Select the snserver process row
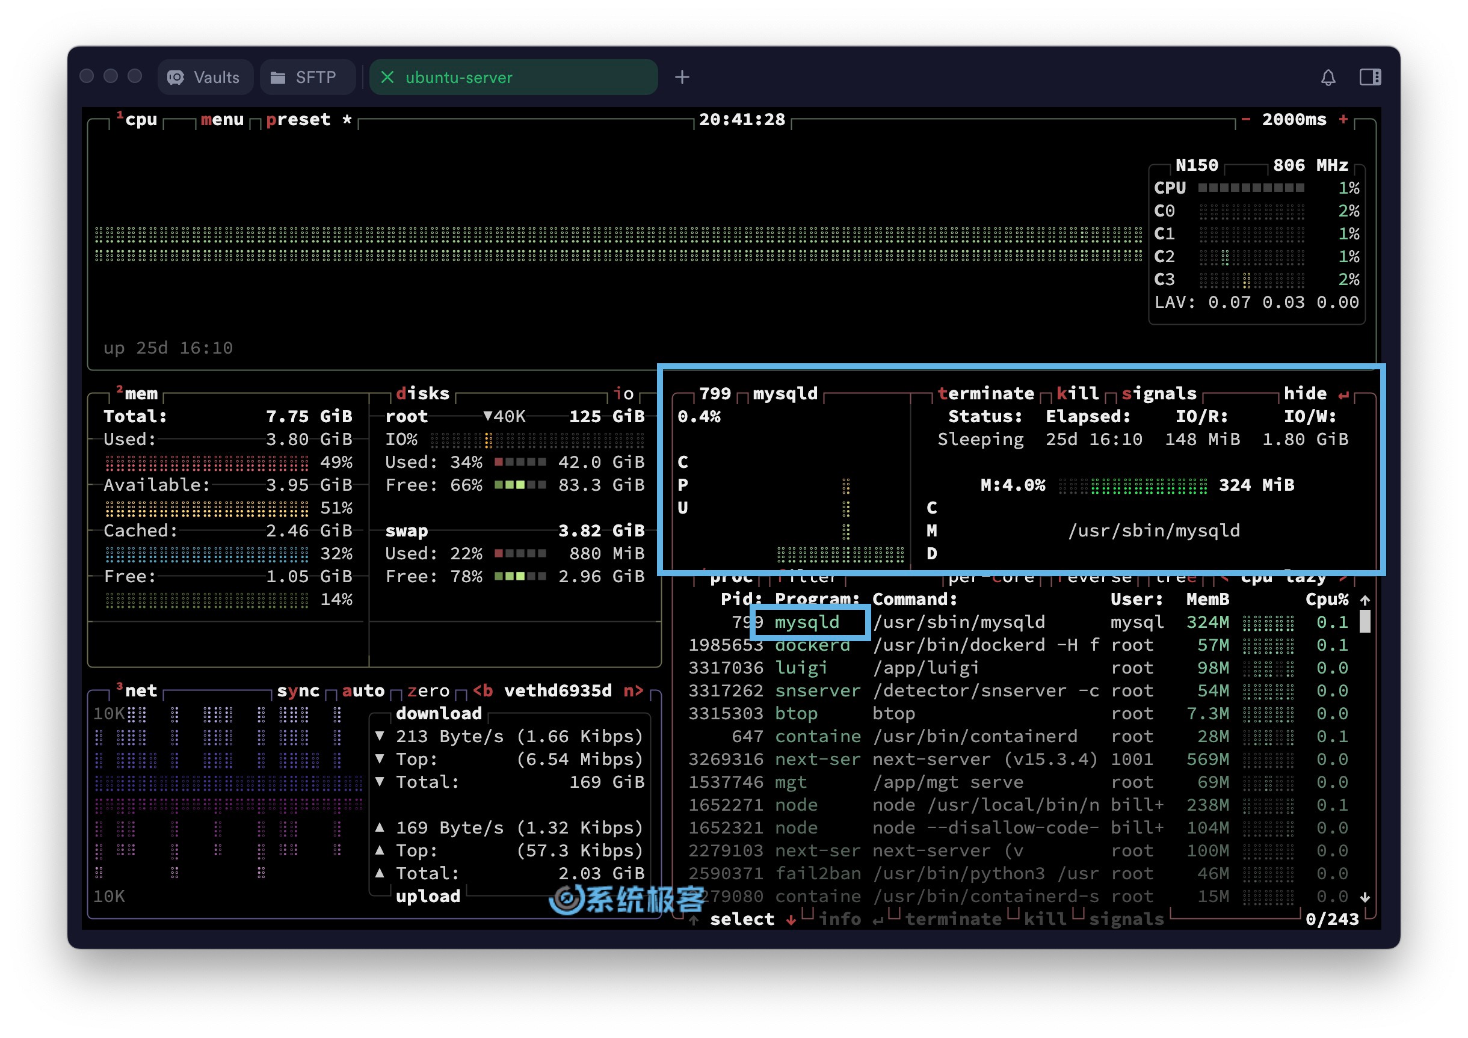 [x=1019, y=690]
